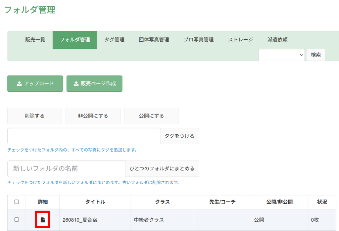Viewport: 339px width, 231px height.
Task: Switch to the 販売一覧 tab
Action: click(35, 40)
